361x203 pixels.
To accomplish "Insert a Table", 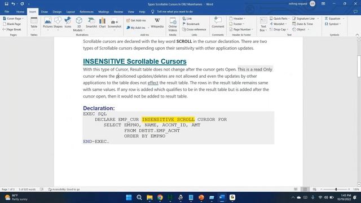I will click(x=34, y=24).
